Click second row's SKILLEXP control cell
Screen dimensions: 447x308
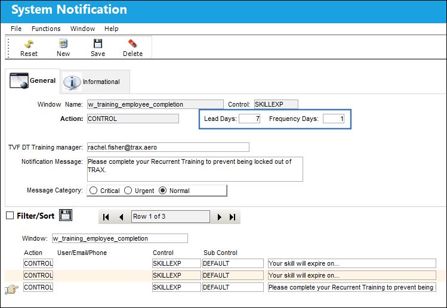177,275
